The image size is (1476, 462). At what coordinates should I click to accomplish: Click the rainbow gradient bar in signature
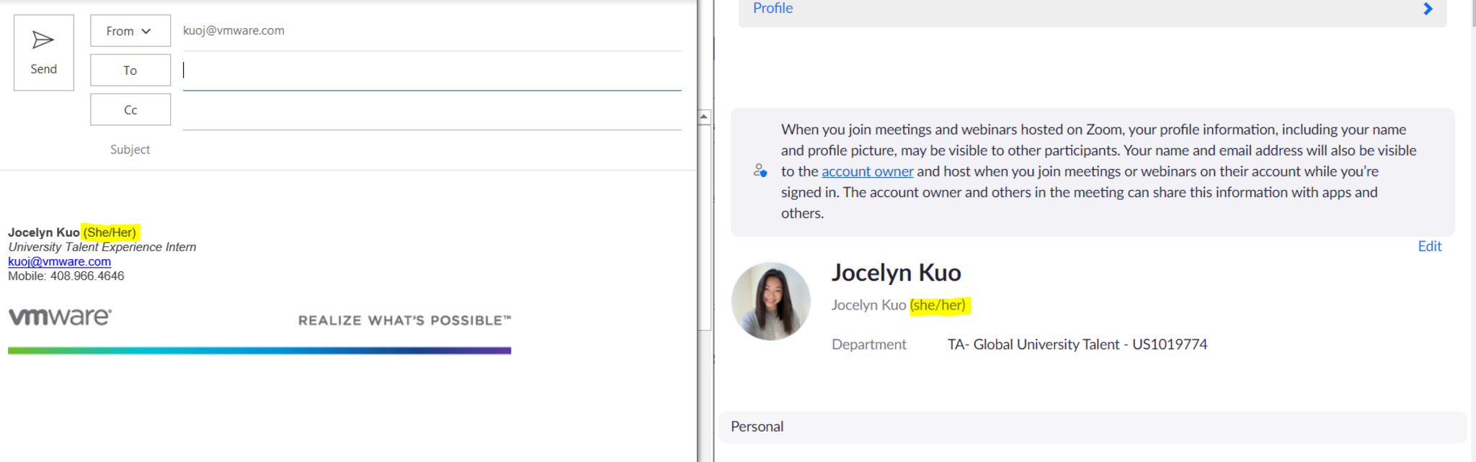pyautogui.click(x=259, y=350)
